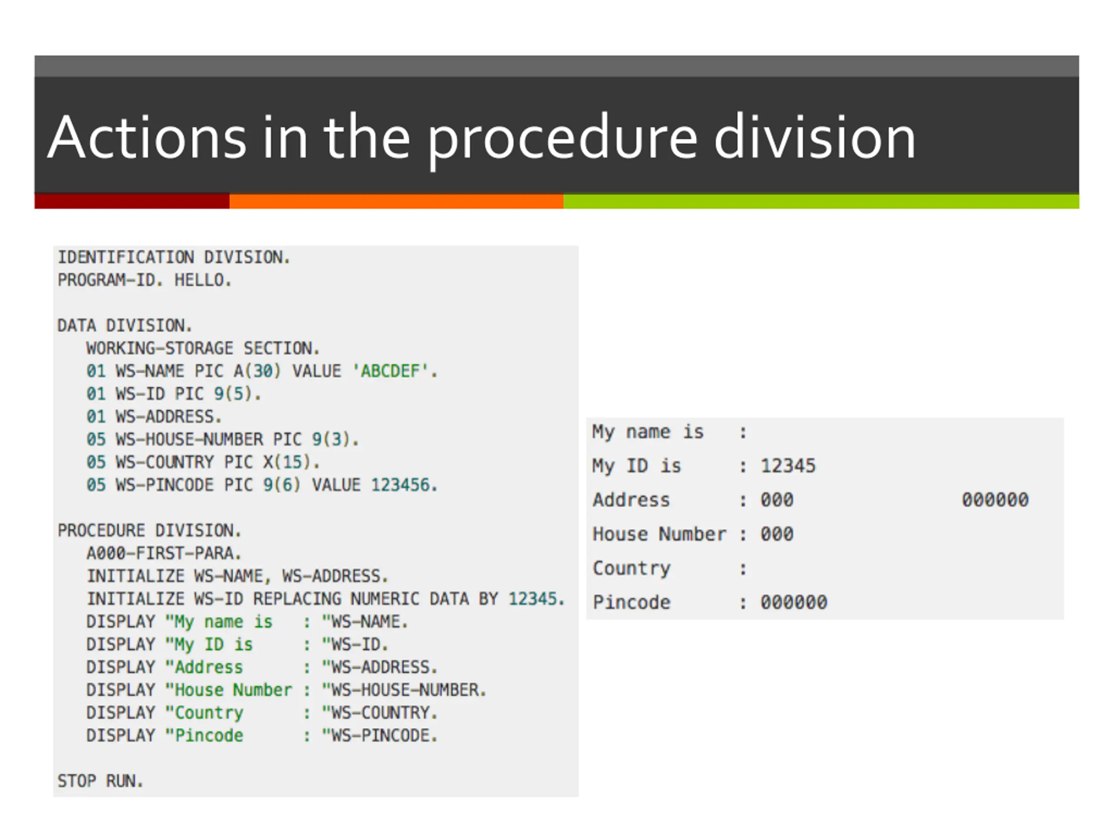Click the output label 'Address' in results

coord(631,500)
